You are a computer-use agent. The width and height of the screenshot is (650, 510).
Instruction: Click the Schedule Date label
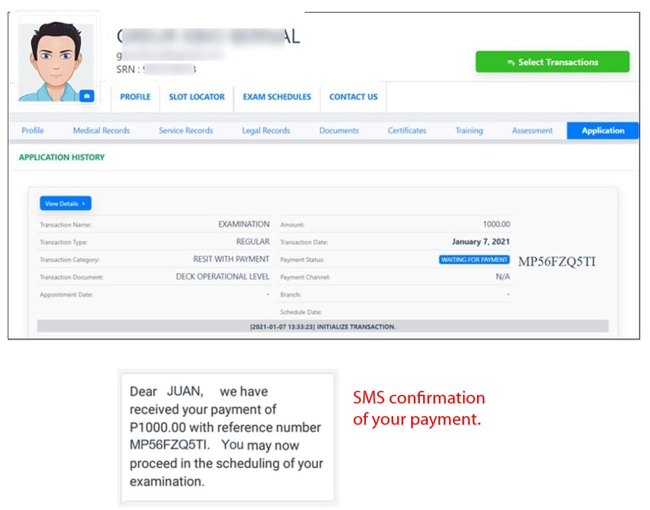[x=301, y=312]
